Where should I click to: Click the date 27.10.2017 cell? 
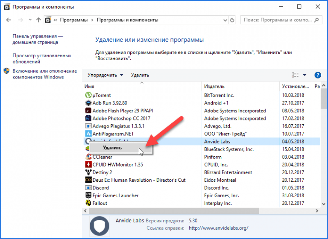point(293,103)
